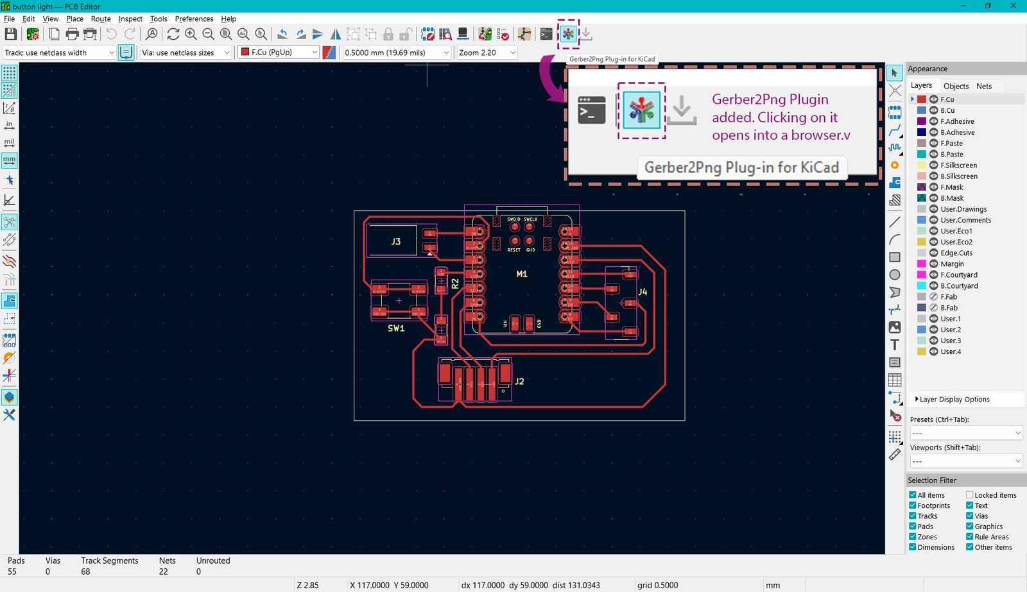This screenshot has width=1027, height=592.
Task: Zoom out using the toolbar magnifier
Action: [x=208, y=34]
